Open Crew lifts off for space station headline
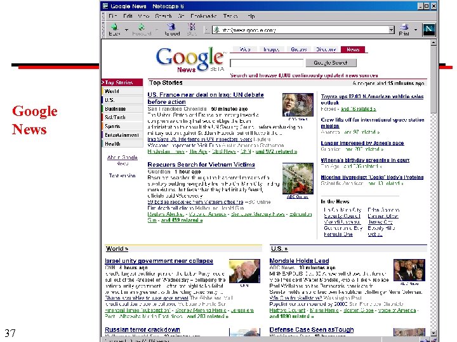 pos(373,123)
